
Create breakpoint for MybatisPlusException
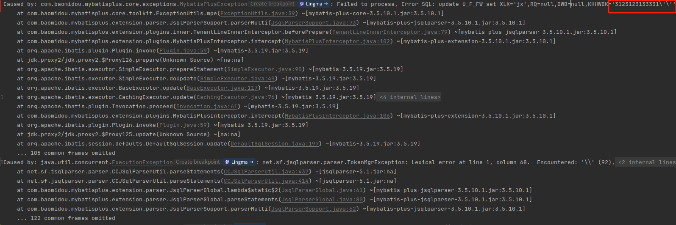coord(272,4)
